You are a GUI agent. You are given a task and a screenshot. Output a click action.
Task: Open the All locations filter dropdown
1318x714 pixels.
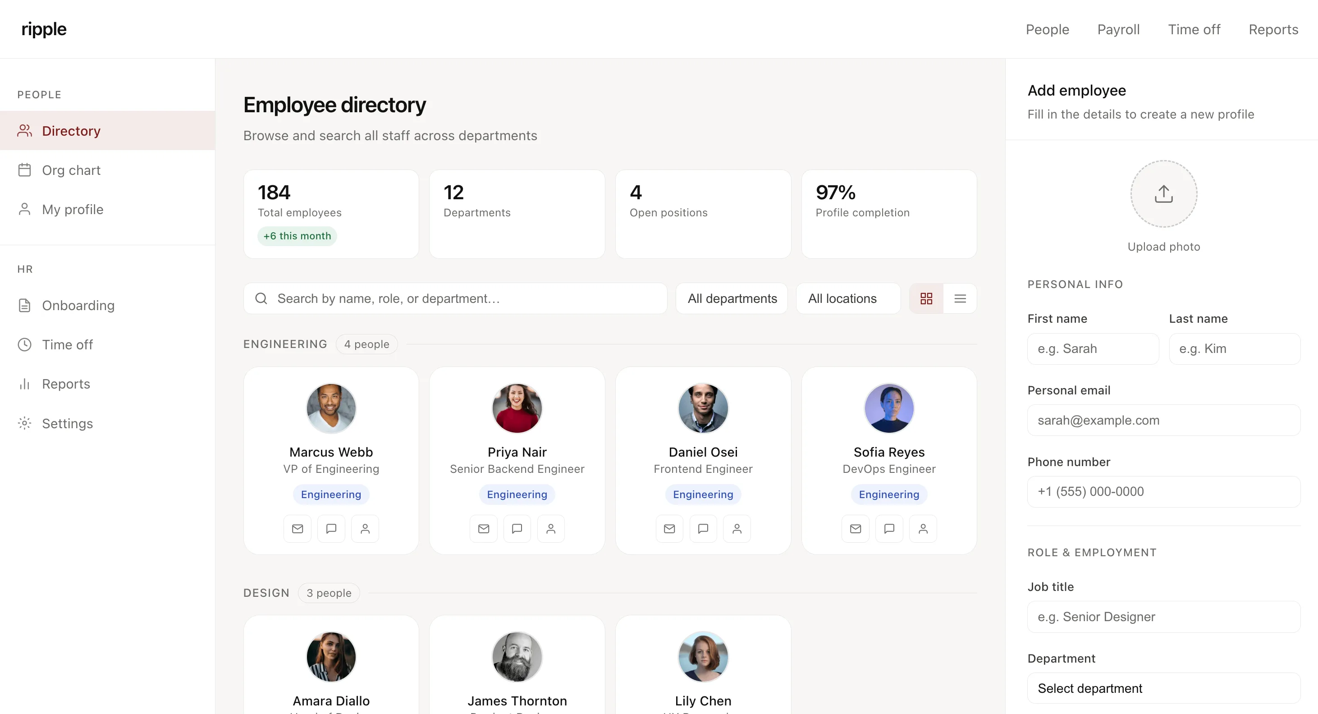848,298
